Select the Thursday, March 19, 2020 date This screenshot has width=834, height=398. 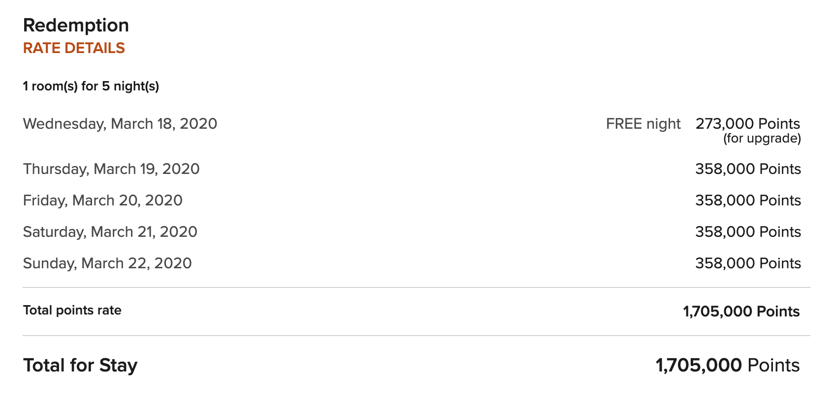coord(111,169)
